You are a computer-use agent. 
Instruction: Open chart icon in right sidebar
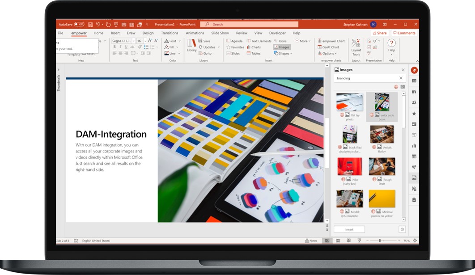click(x=414, y=146)
